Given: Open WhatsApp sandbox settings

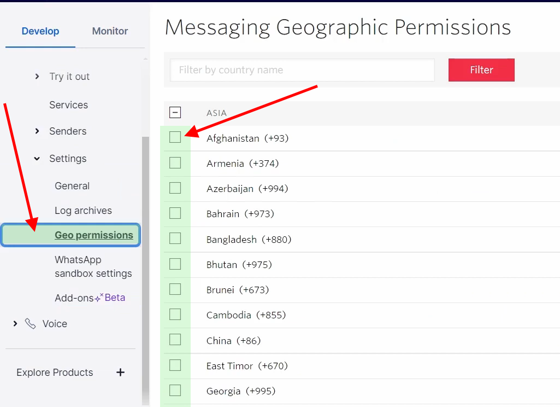Looking at the screenshot, I should click(x=93, y=266).
